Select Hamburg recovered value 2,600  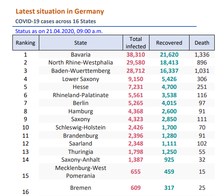click(x=169, y=111)
